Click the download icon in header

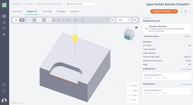181,12
